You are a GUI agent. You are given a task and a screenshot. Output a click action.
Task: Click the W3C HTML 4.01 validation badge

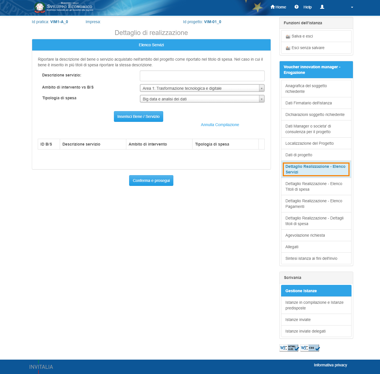tap(289, 348)
